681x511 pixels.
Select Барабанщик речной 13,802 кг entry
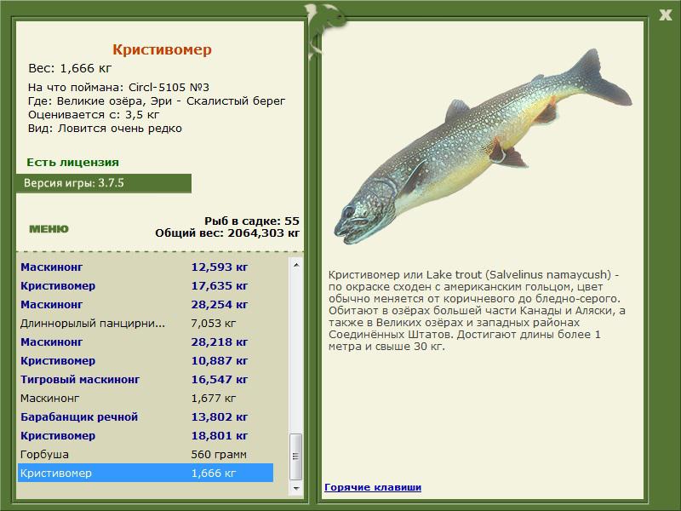146,416
